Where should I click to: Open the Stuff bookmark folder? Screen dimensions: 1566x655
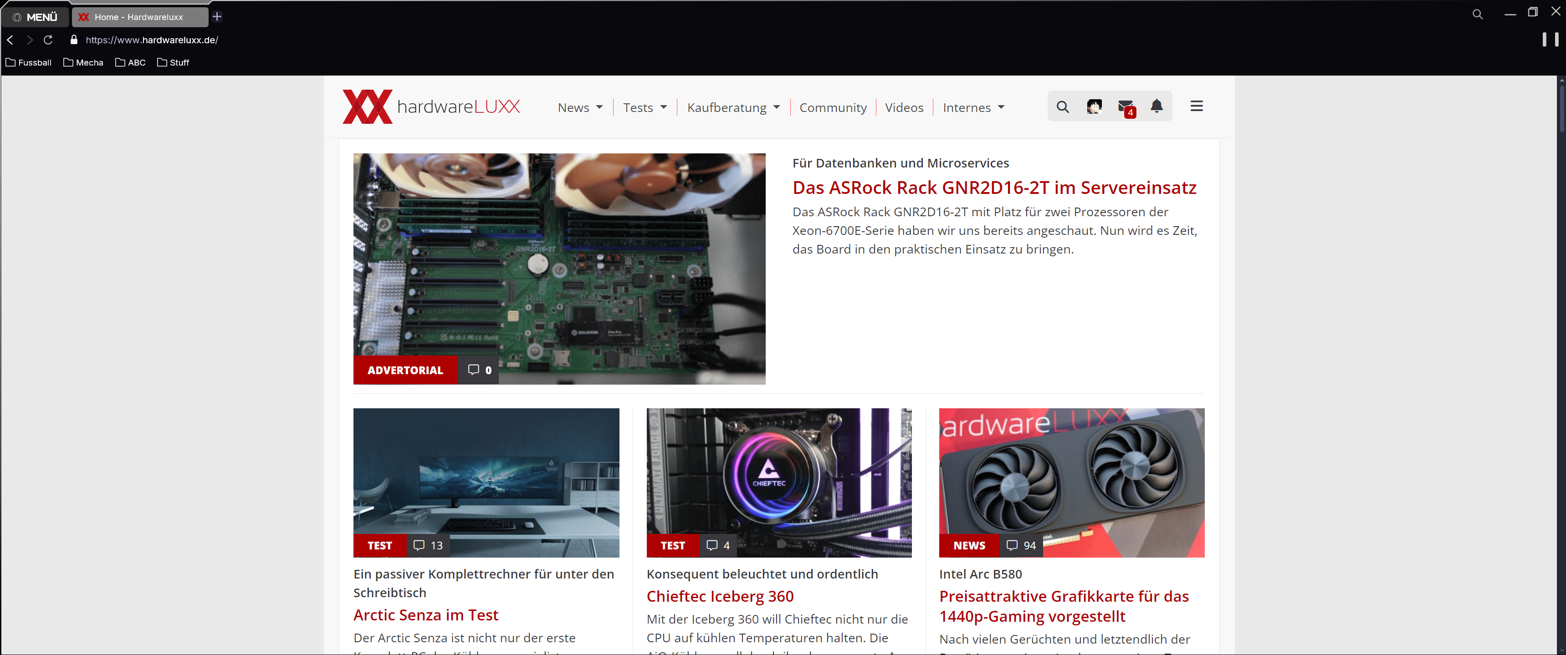click(173, 62)
